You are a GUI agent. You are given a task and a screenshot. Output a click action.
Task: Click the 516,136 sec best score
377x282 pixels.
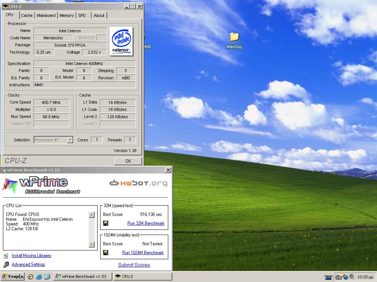(151, 214)
